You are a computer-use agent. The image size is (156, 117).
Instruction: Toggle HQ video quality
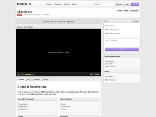pos(91,74)
